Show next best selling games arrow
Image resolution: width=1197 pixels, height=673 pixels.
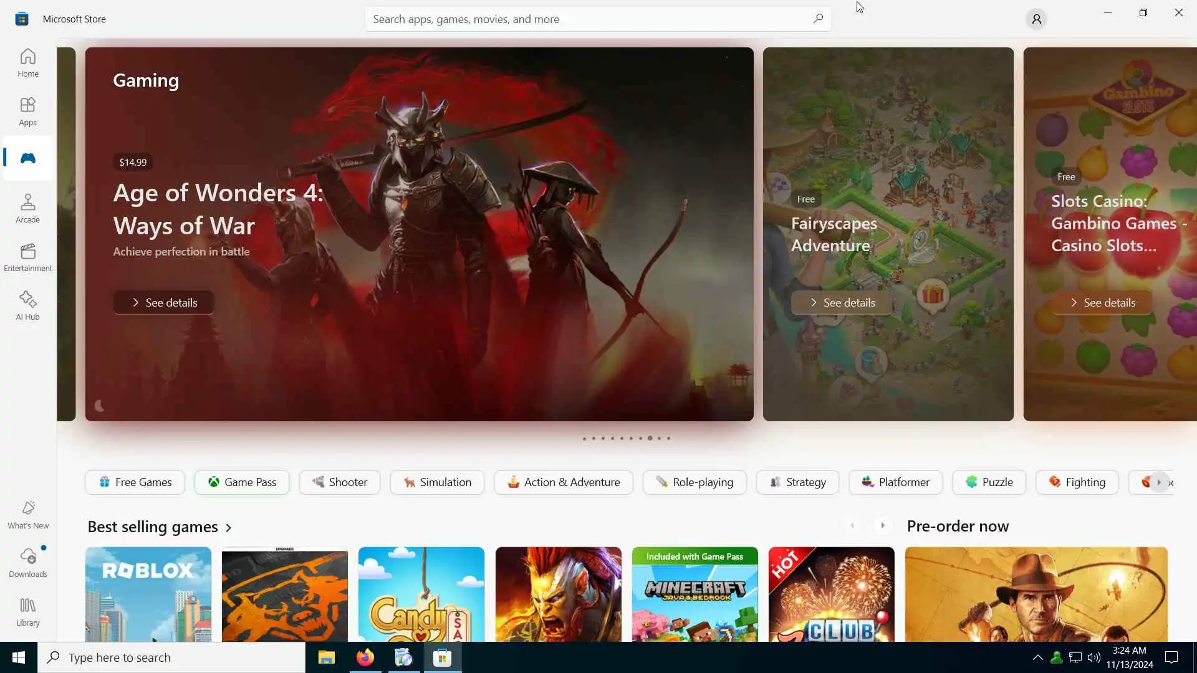(882, 526)
